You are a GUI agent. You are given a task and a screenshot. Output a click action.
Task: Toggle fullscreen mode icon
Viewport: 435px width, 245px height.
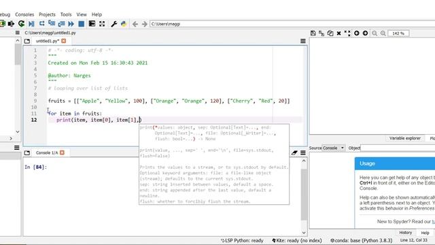tap(102, 24)
